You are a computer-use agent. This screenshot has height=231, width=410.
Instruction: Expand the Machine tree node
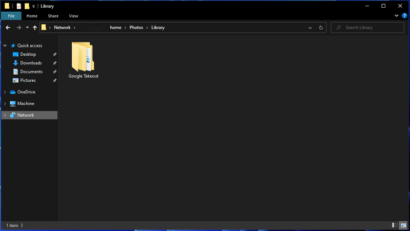click(x=5, y=104)
